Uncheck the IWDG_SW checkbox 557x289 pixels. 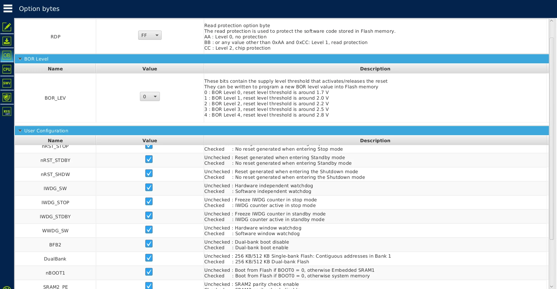coord(149,188)
